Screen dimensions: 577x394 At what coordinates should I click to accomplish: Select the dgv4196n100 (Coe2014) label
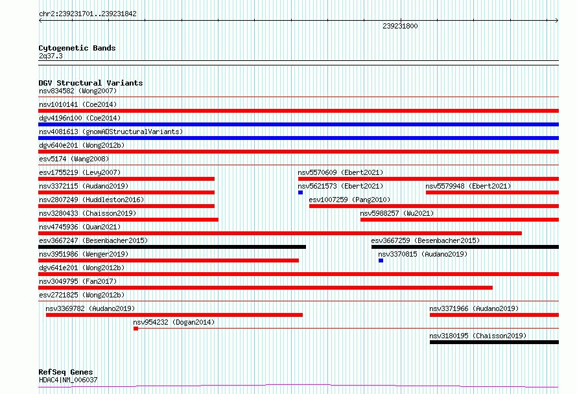pos(80,118)
